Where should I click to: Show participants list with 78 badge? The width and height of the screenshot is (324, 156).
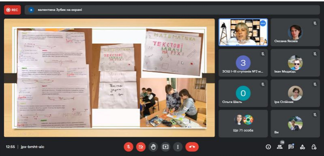click(x=279, y=147)
